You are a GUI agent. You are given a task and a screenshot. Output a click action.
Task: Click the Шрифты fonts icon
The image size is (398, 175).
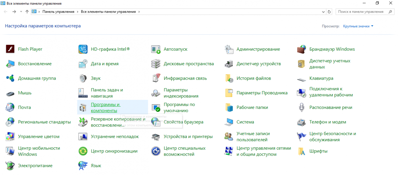click(301, 151)
